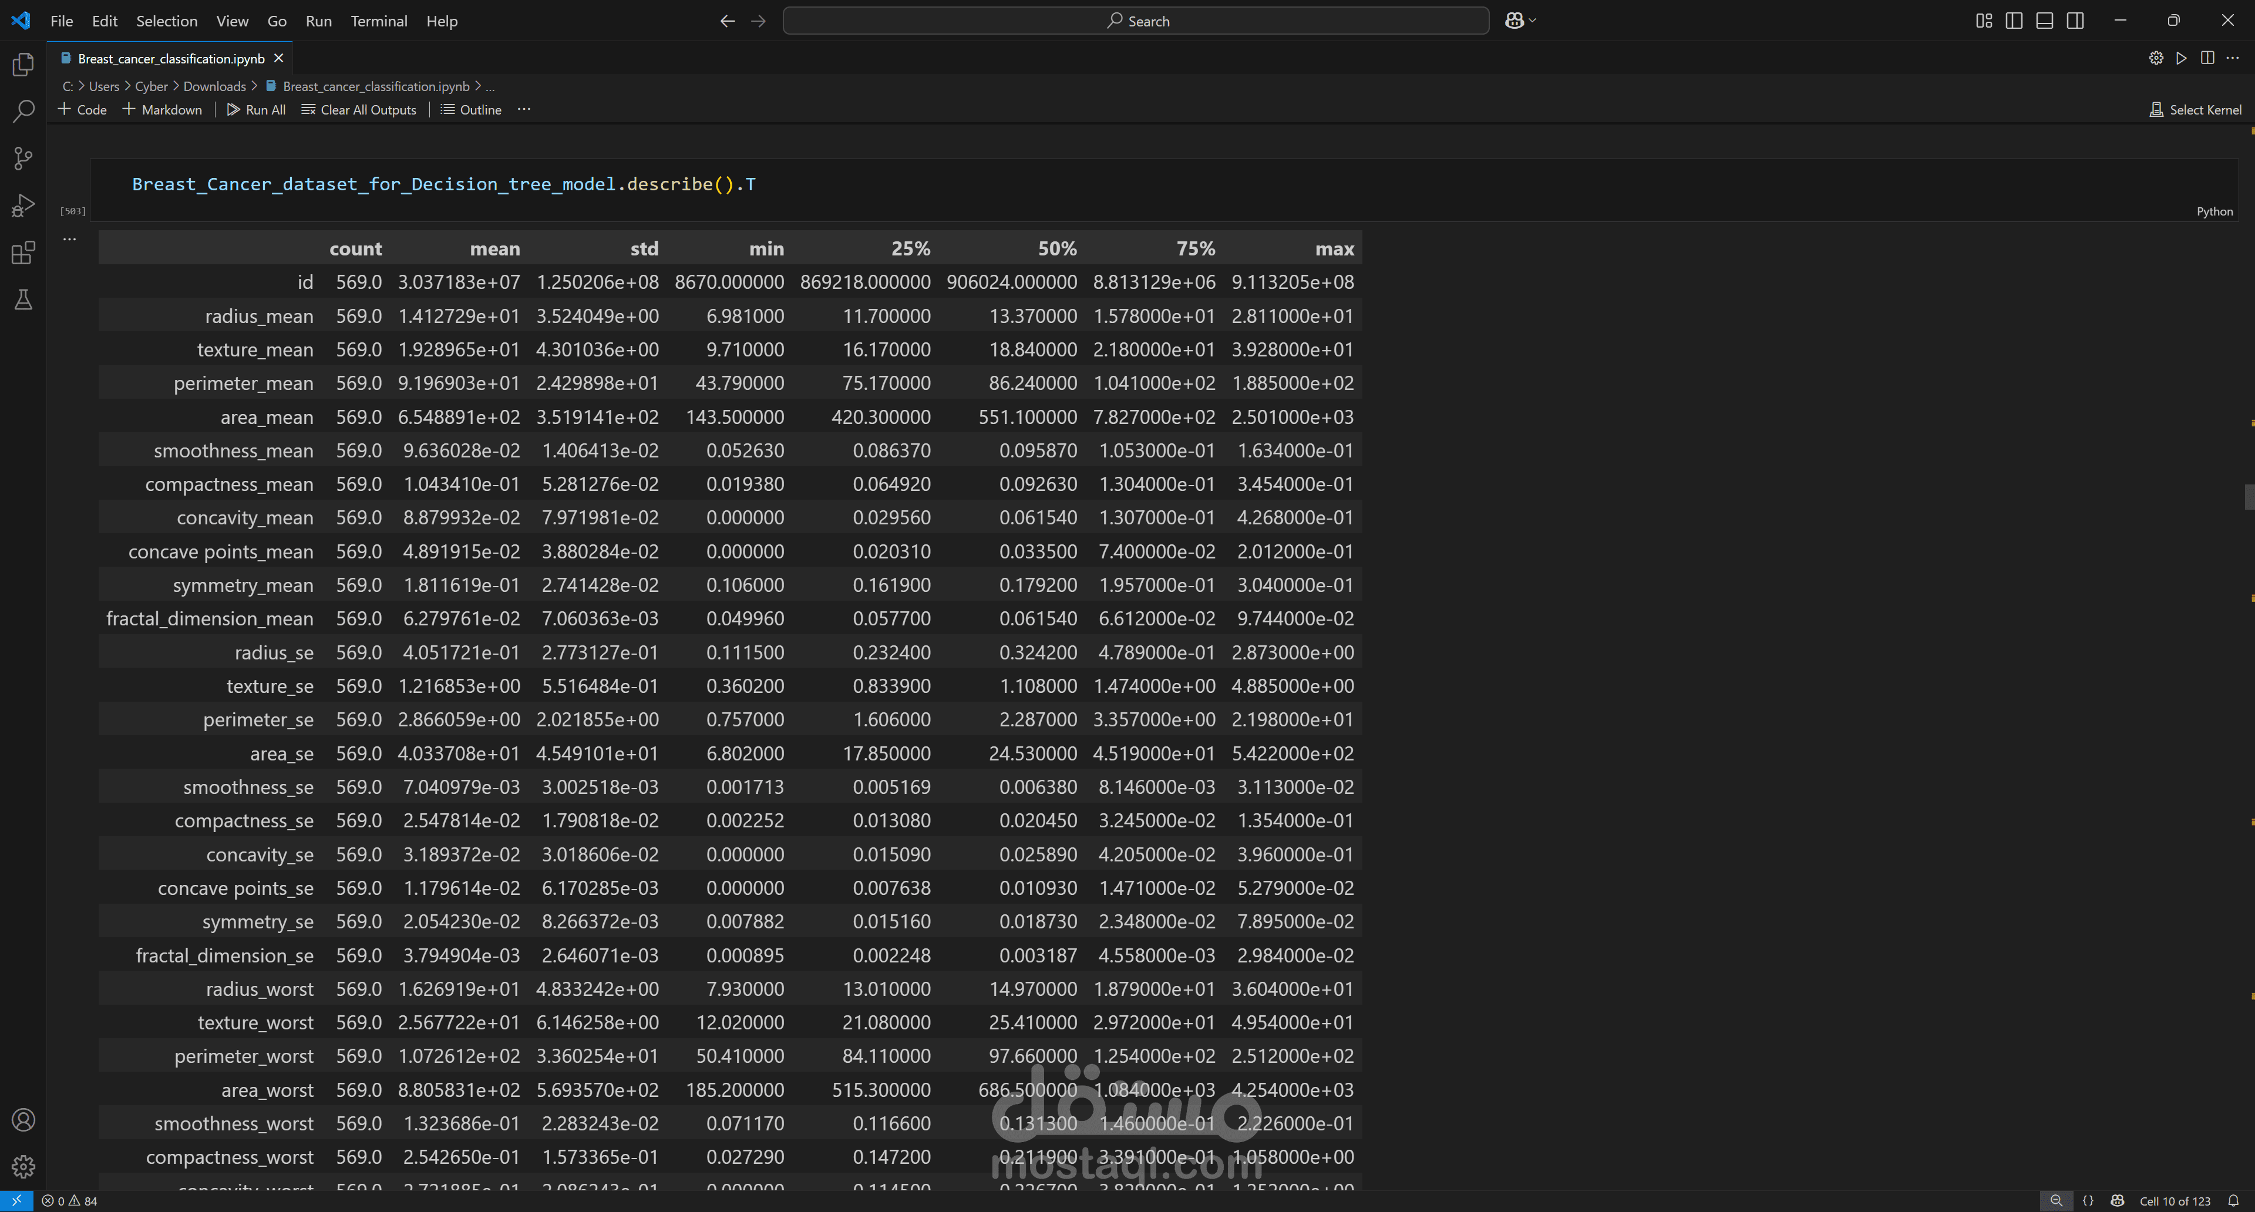The image size is (2255, 1212).
Task: Open Source Control view
Action: [x=23, y=159]
